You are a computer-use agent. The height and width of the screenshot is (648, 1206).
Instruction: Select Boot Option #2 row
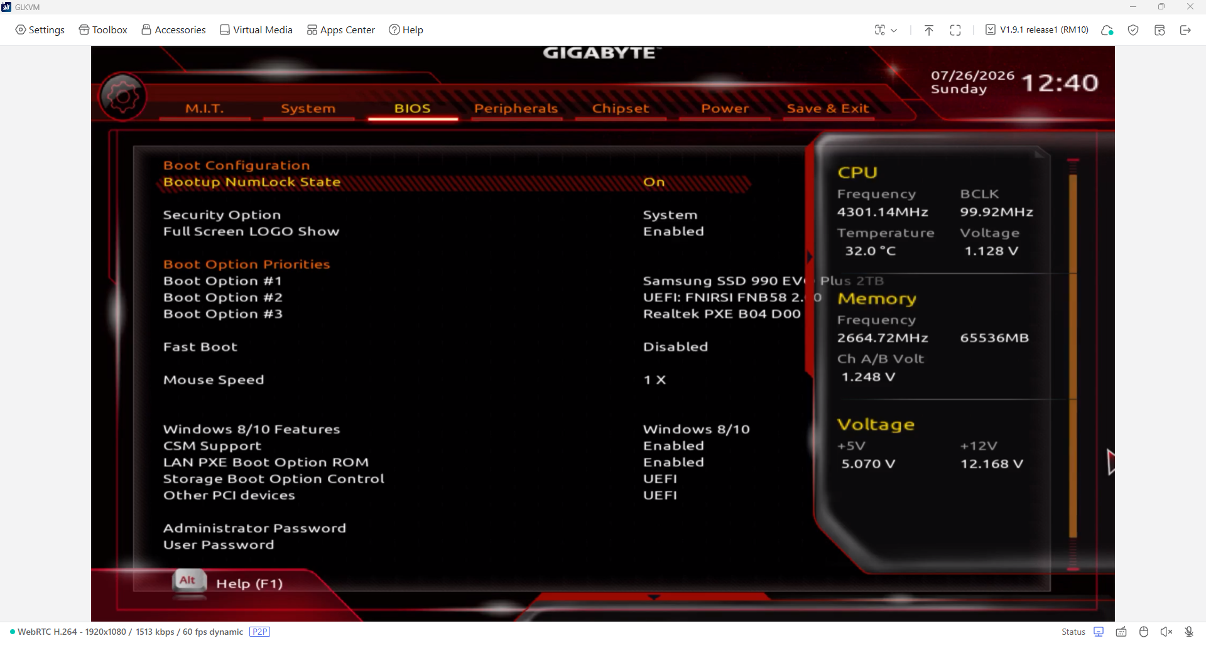[223, 297]
